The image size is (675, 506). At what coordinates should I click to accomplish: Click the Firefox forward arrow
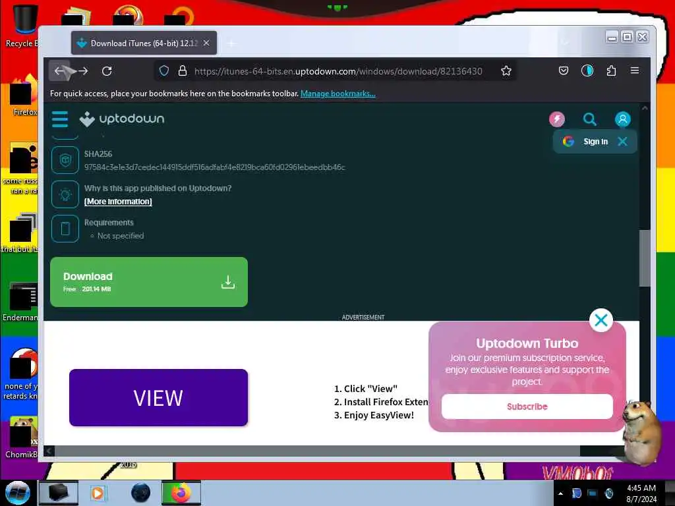[x=83, y=71]
